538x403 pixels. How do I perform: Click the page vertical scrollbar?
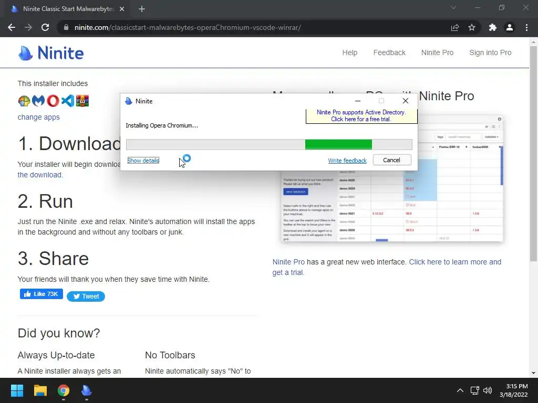point(533,154)
